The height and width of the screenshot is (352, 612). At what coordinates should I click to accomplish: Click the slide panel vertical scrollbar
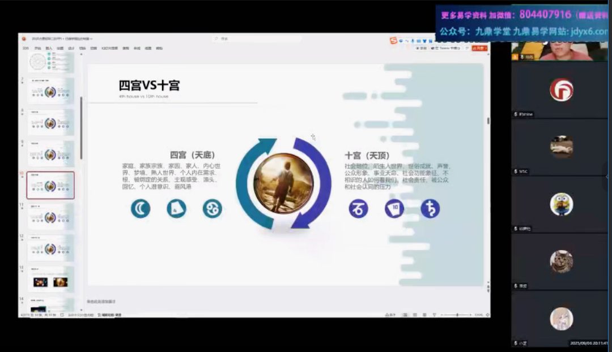click(81, 130)
